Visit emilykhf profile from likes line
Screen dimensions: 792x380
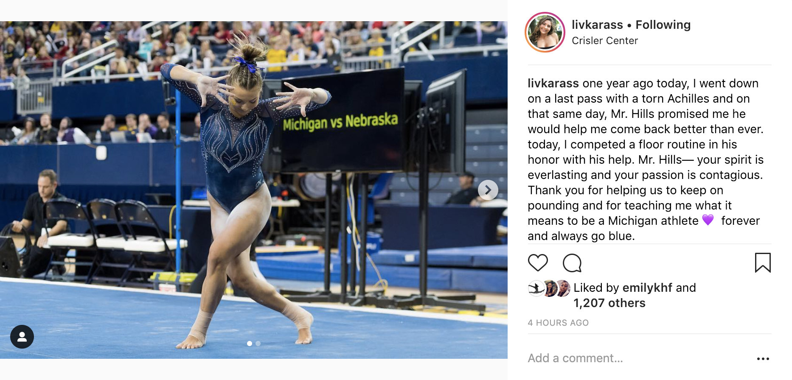647,288
